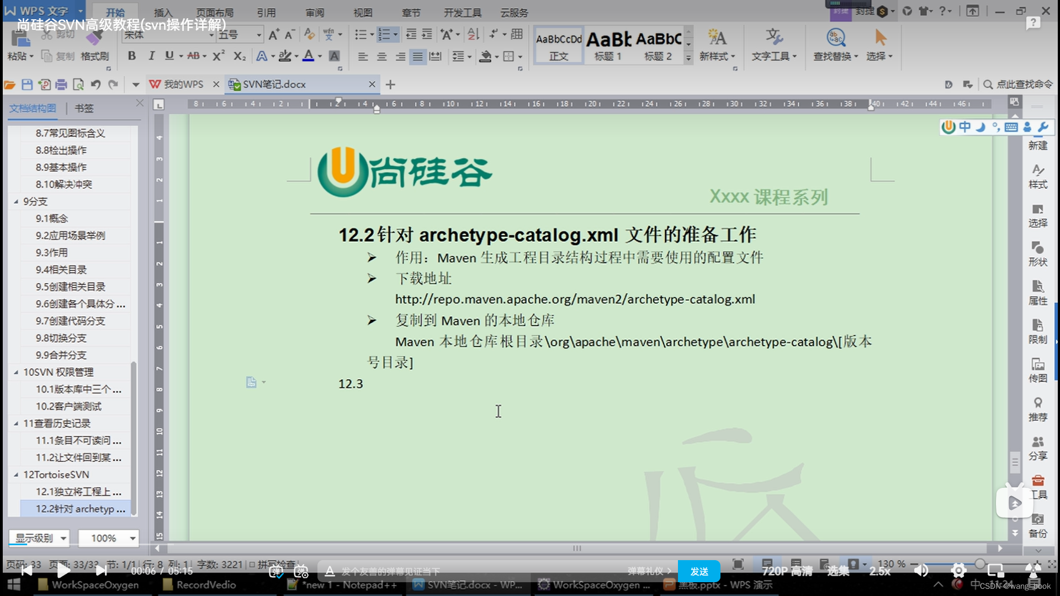Click the font color button
Image resolution: width=1060 pixels, height=596 pixels.
tap(308, 56)
